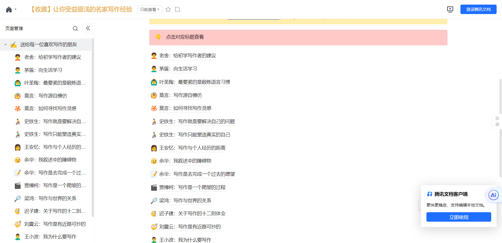
Task: Follow document link 王小波：我为什么要写作
Action: [185, 240]
